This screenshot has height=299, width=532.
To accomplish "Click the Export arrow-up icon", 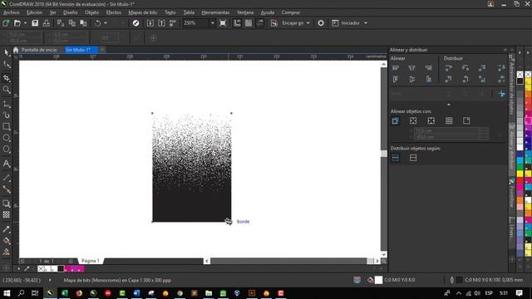I will point(161,23).
